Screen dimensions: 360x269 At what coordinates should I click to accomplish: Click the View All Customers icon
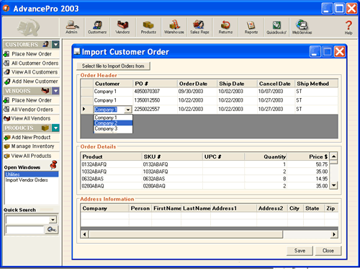click(6, 72)
